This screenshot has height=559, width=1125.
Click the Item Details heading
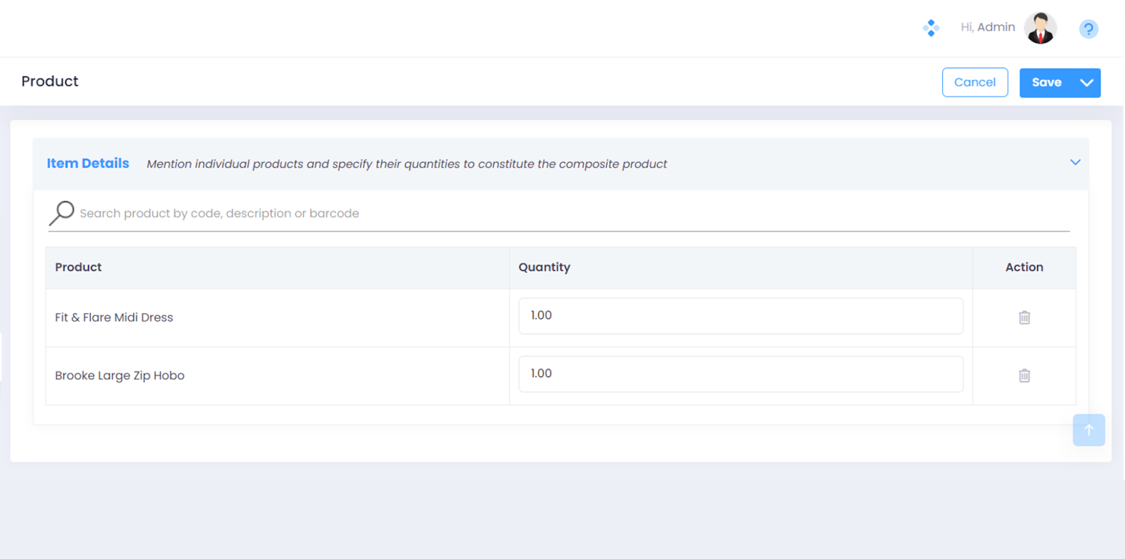click(x=88, y=164)
